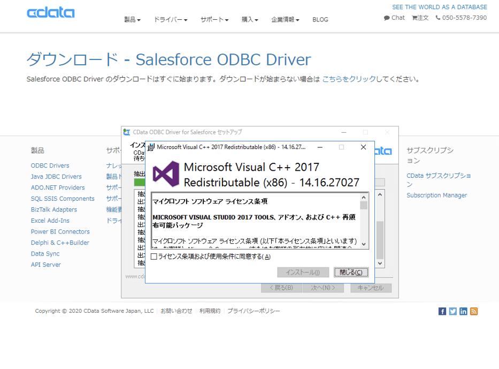Click the green extraction progress bar
Screen dimensions: 499x369
pos(140,182)
